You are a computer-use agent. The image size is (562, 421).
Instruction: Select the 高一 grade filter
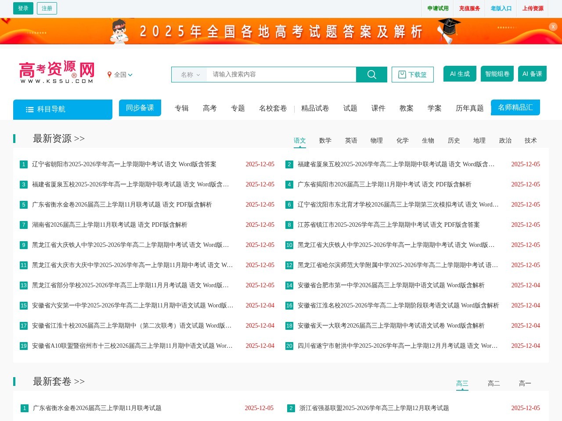coord(525,383)
